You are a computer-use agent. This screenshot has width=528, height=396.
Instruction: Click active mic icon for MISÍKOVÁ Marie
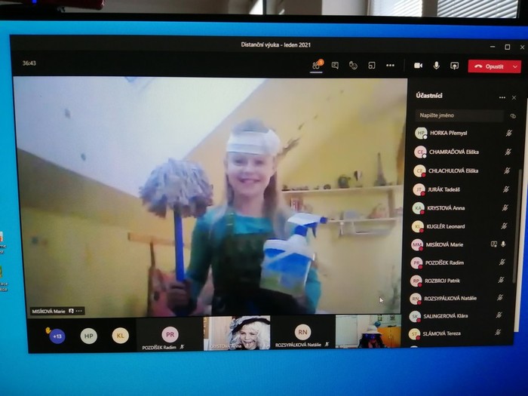pos(503,244)
